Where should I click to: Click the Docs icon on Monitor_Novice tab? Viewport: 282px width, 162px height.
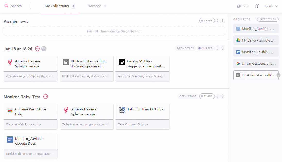pyautogui.click(x=238, y=29)
